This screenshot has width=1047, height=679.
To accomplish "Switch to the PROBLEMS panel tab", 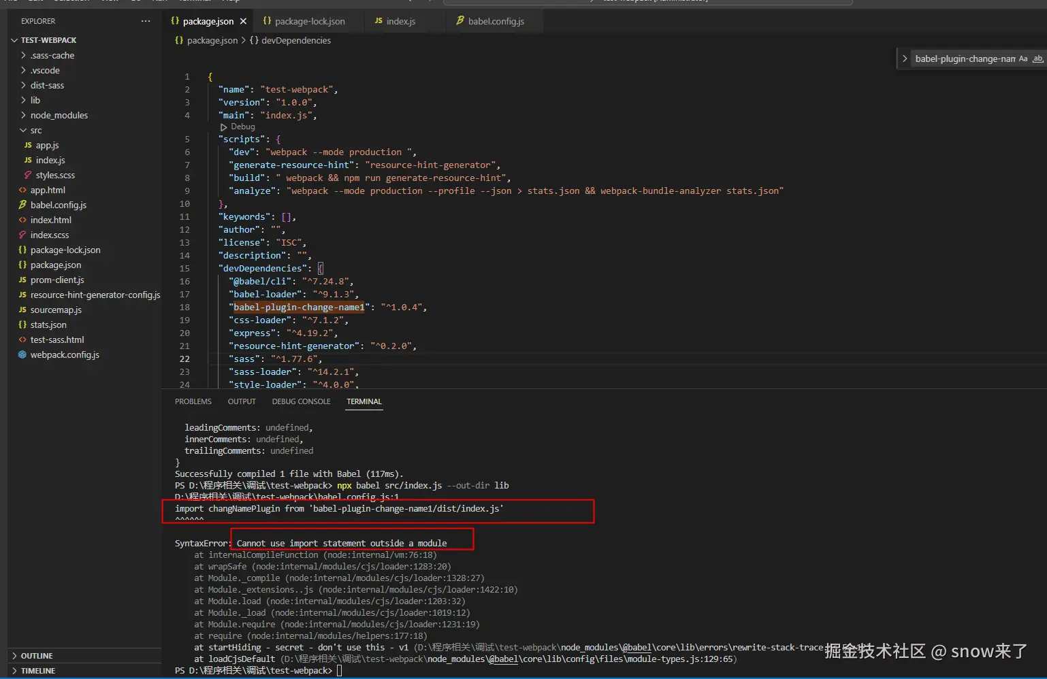I will [193, 401].
